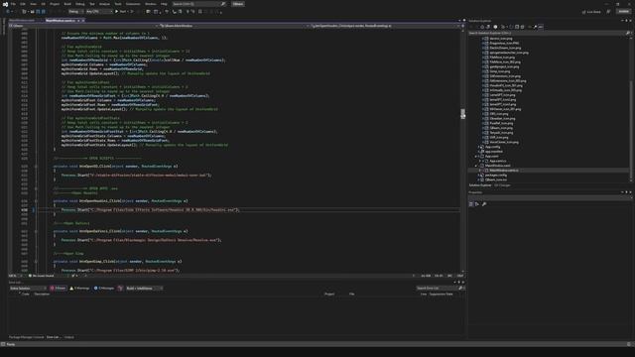Switch to the MainWindow.xaml tab

click(22, 20)
